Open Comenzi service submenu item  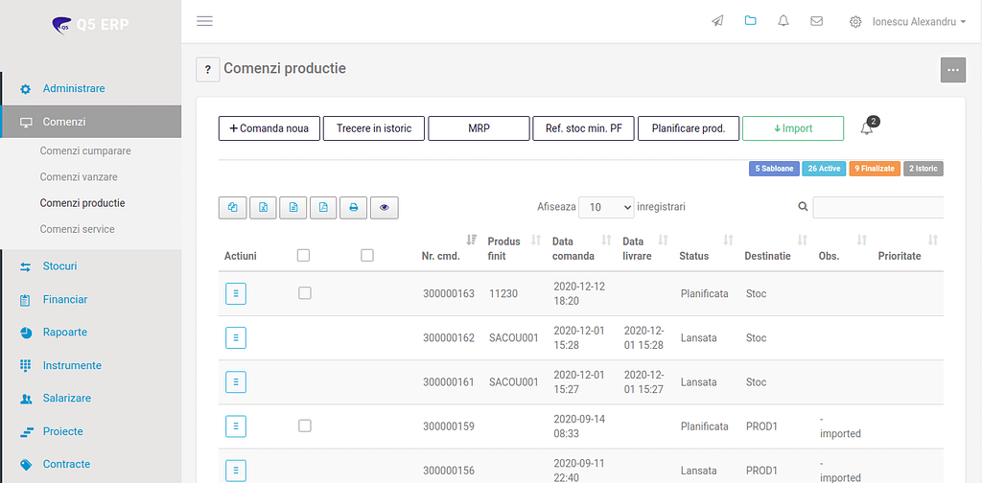(x=77, y=230)
